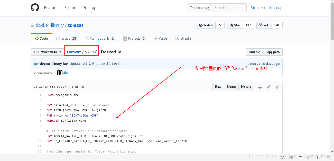
Task: Open the desktop icon in file actions
Action: (x=260, y=87)
